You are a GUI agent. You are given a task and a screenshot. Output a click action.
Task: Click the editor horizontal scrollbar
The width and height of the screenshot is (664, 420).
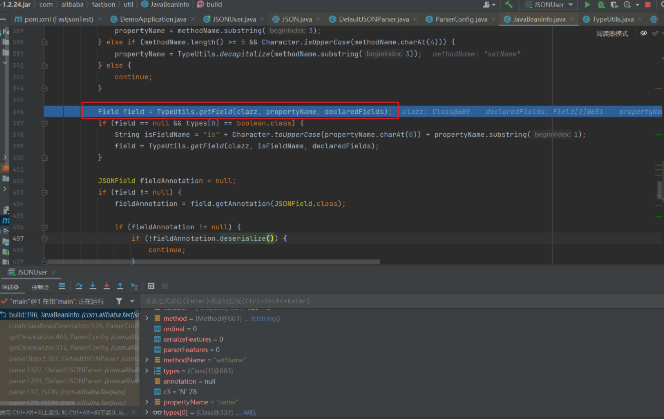pos(213,262)
